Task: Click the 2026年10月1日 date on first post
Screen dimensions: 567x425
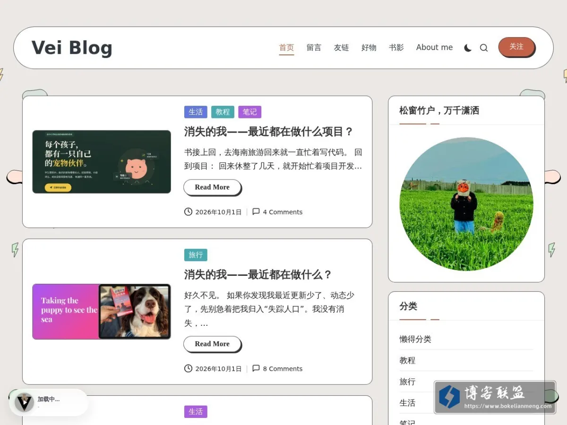Action: click(x=218, y=212)
